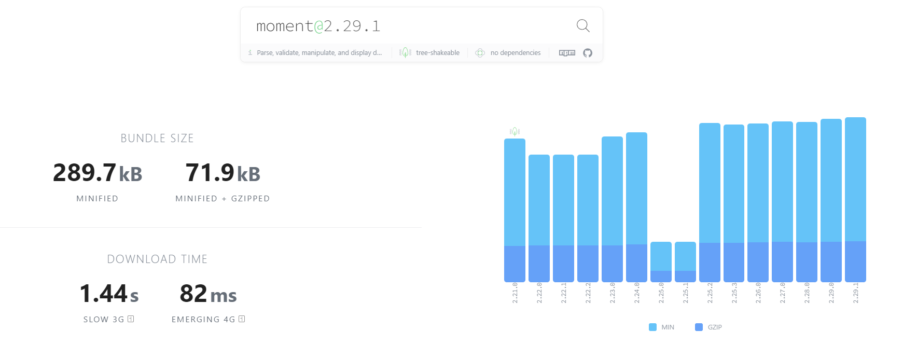Click the package description text
This screenshot has height=358, width=903.
click(319, 53)
